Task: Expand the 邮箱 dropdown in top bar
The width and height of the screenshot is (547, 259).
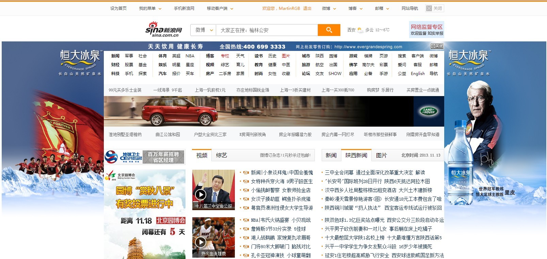Action: click(x=382, y=8)
